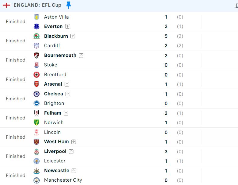Click the Newcastle club crest
This screenshot has width=238, height=185.
(x=37, y=171)
